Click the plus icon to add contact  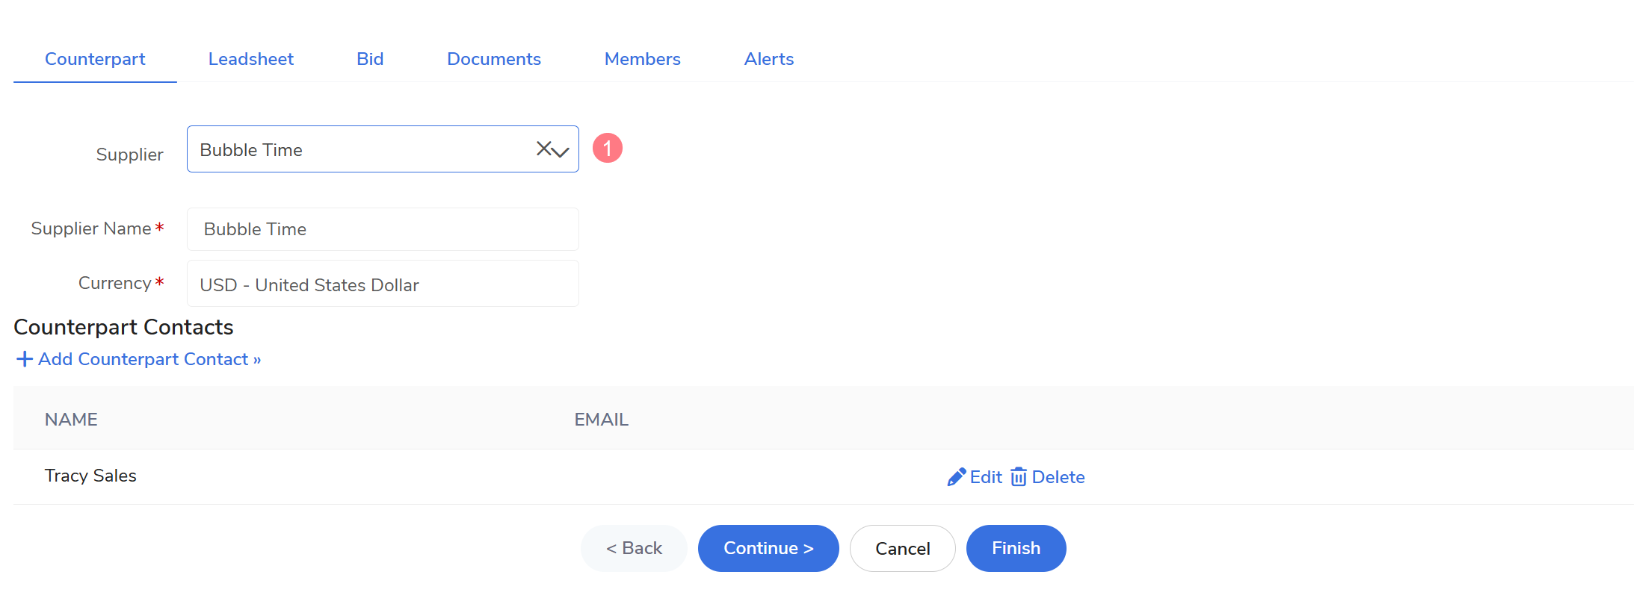pyautogui.click(x=25, y=359)
